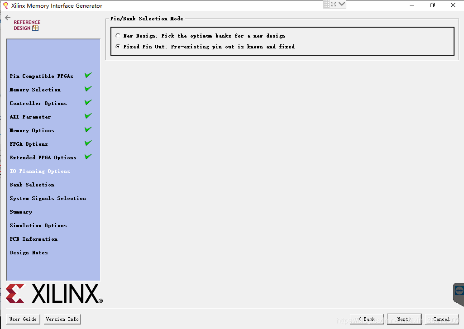This screenshot has height=329, width=464.
Task: Click the AXI Parameter step
Action: [30, 117]
